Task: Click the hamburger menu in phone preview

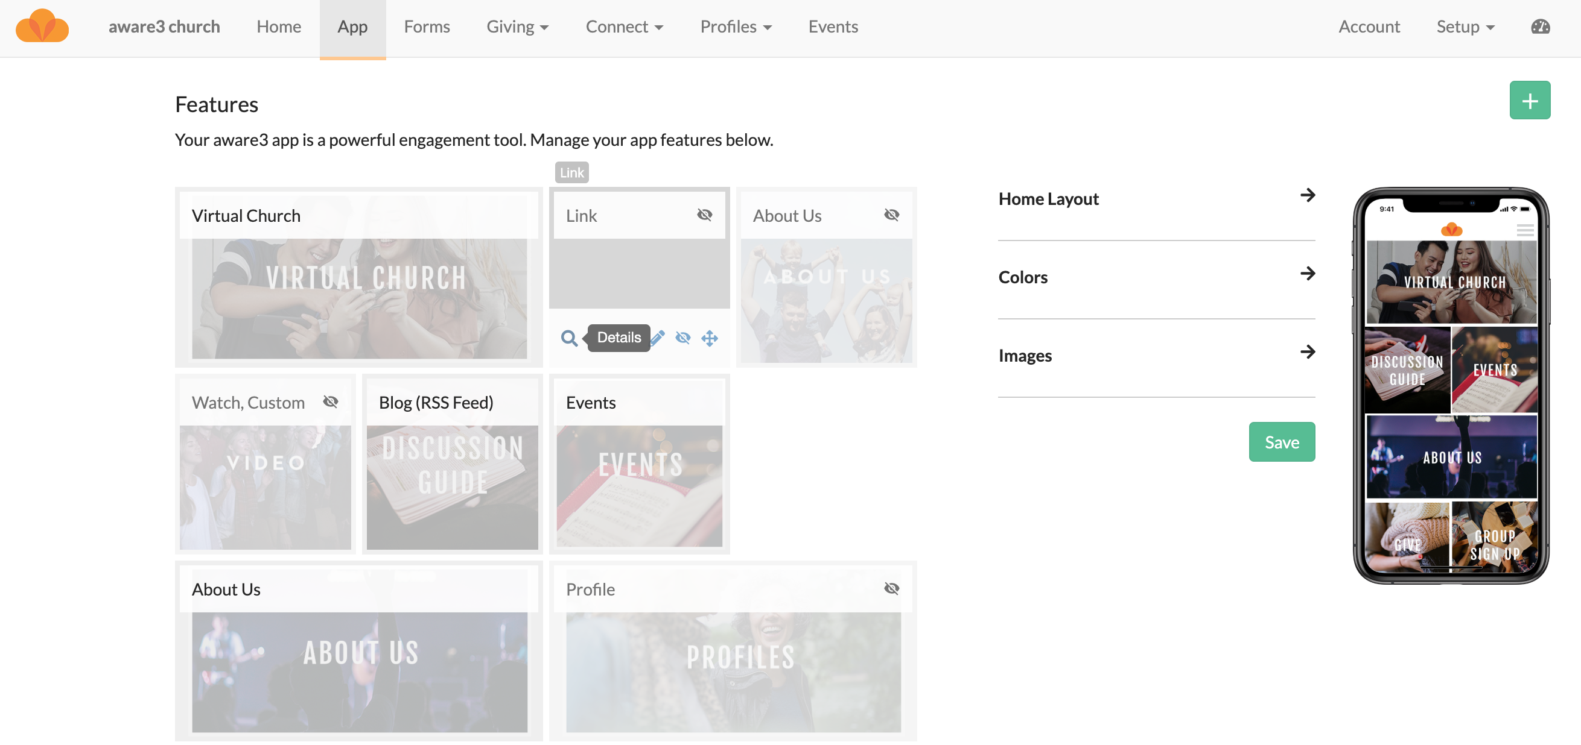Action: pos(1524,230)
